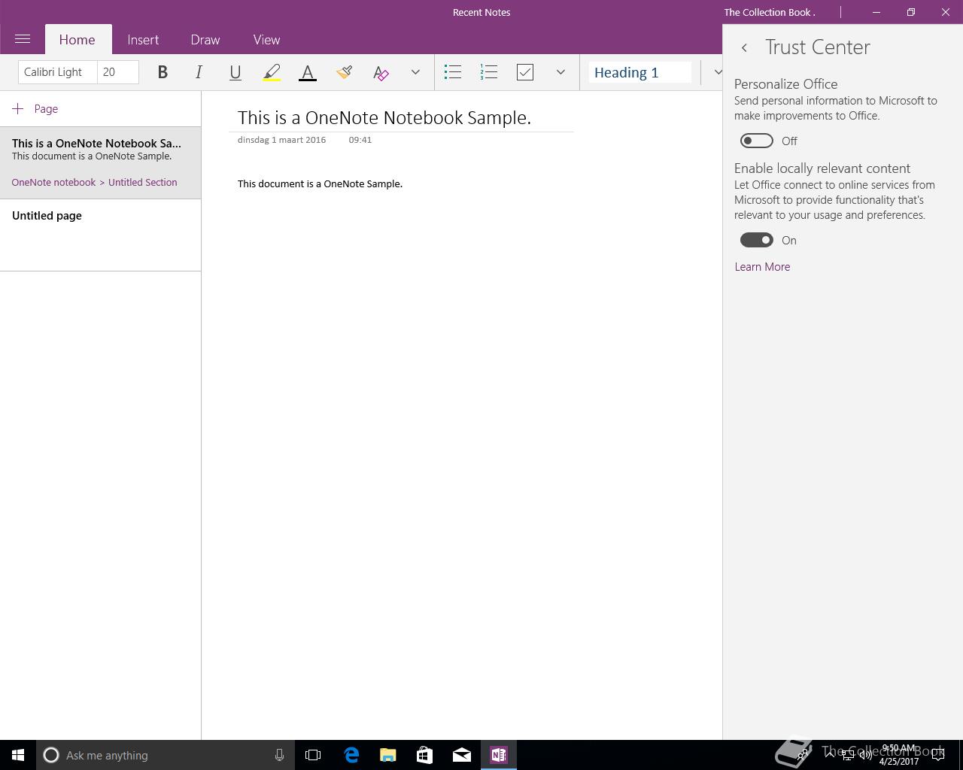Apply font color with A icon
963x770 pixels.
308,72
